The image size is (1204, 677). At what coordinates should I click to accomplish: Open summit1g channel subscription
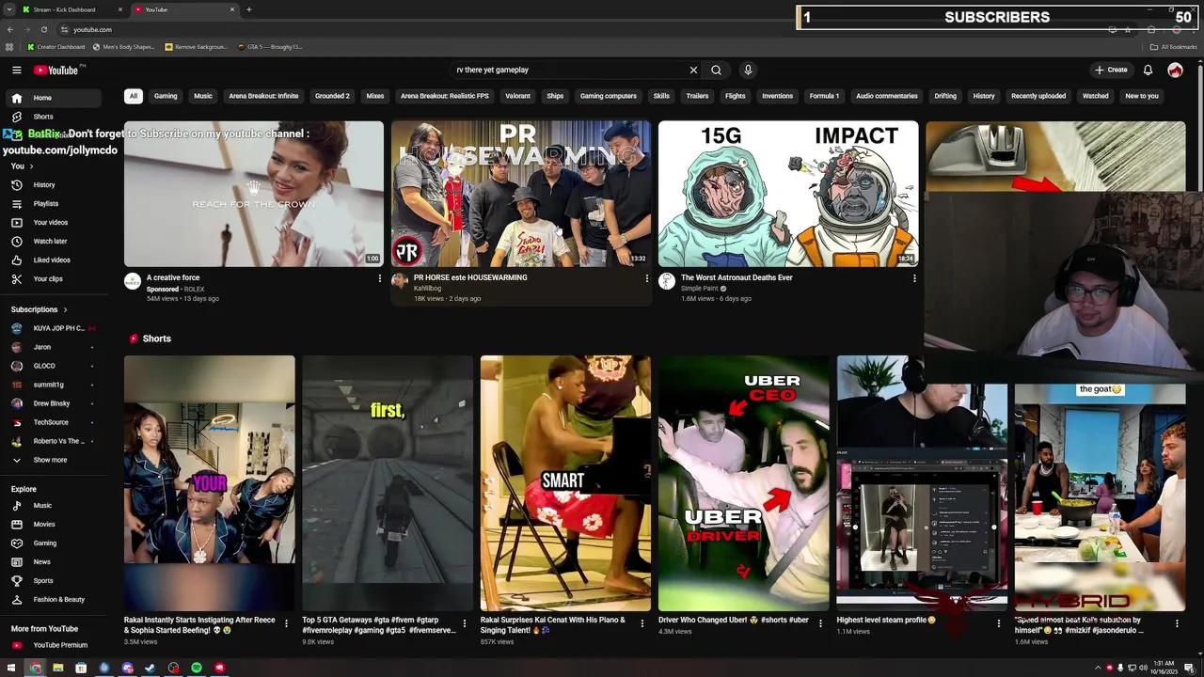point(53,385)
